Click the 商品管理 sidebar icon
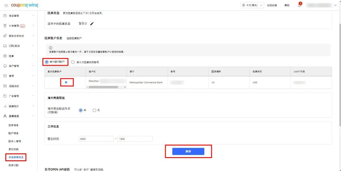The height and width of the screenshot is (171, 341). point(5,15)
